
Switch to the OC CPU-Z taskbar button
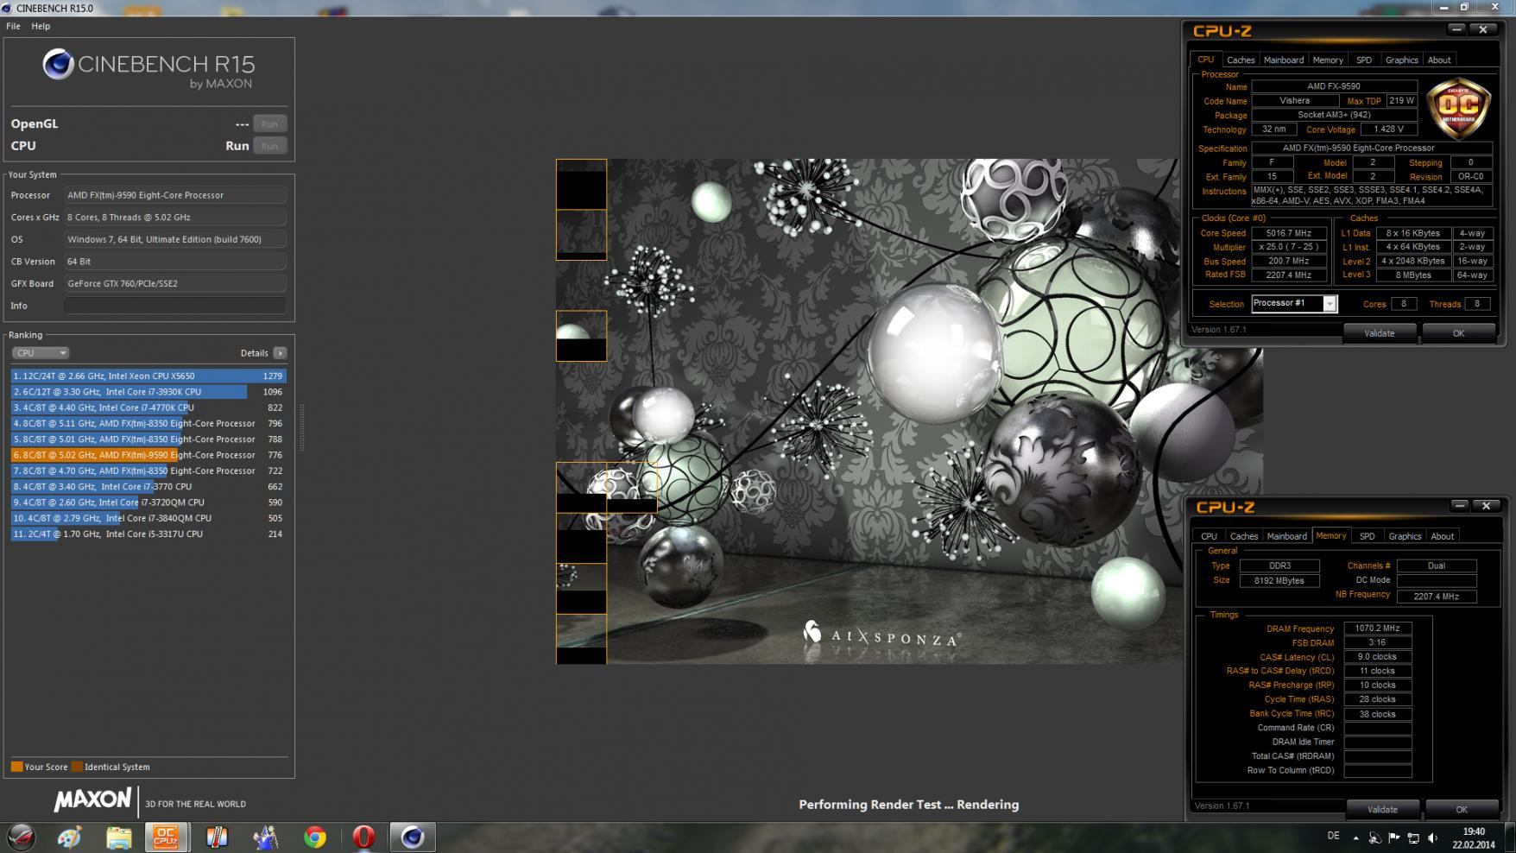coord(166,837)
